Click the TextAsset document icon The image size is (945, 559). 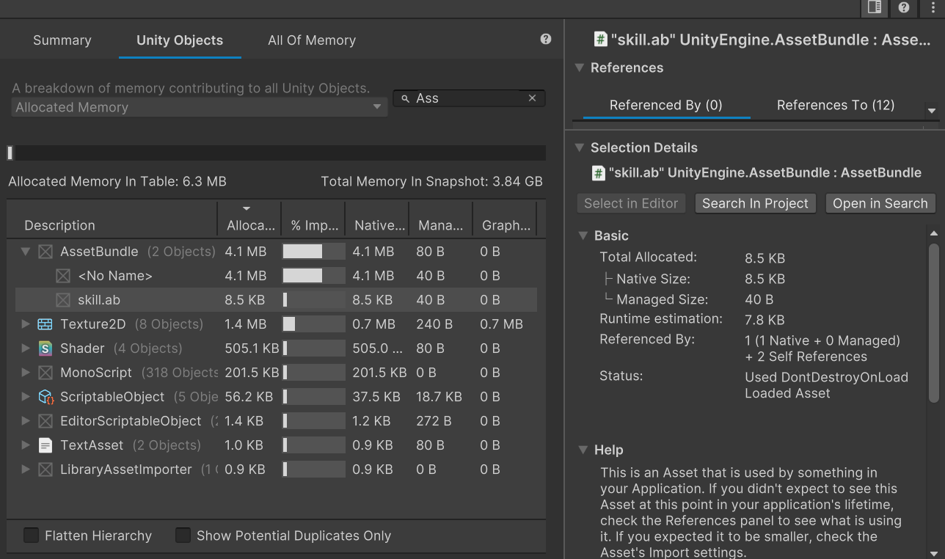[45, 445]
